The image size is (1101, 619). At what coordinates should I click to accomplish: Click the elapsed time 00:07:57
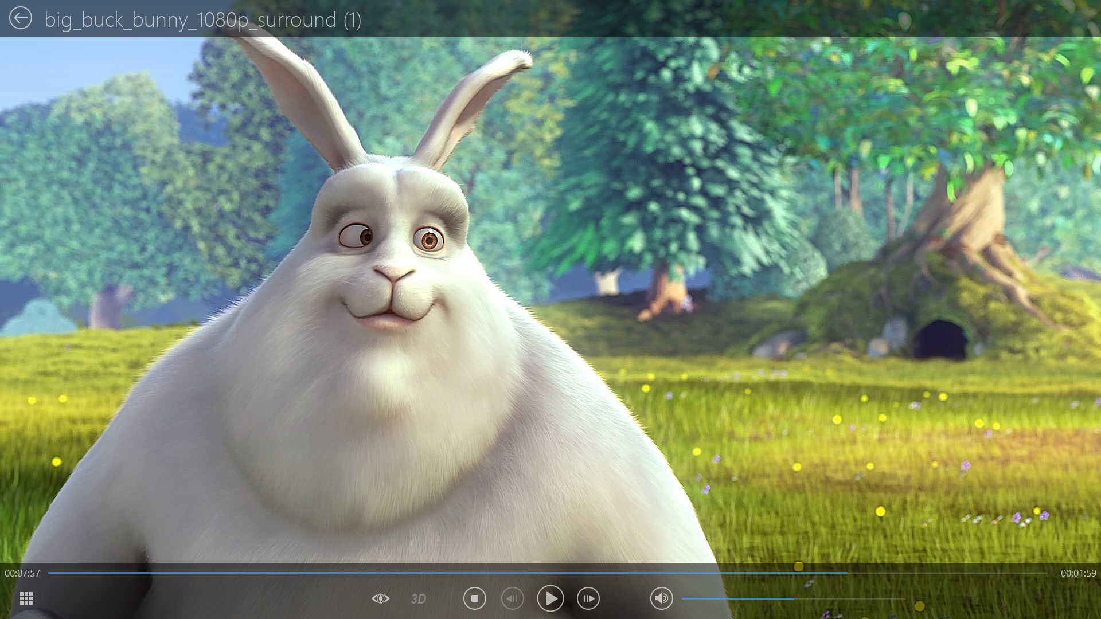point(22,573)
